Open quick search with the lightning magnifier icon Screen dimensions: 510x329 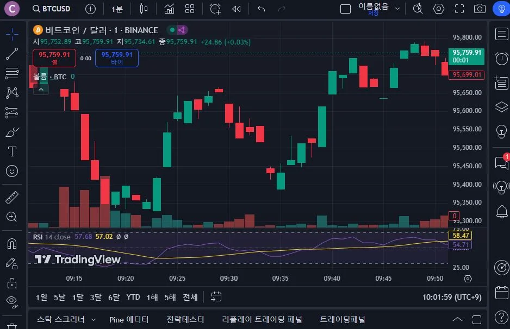click(x=418, y=9)
